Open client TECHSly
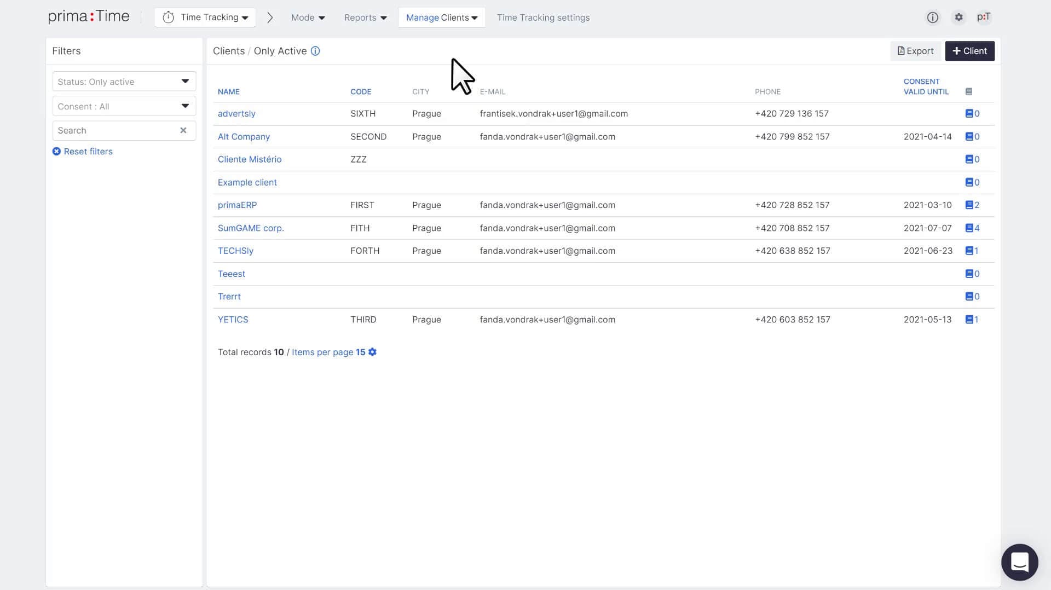 [235, 251]
